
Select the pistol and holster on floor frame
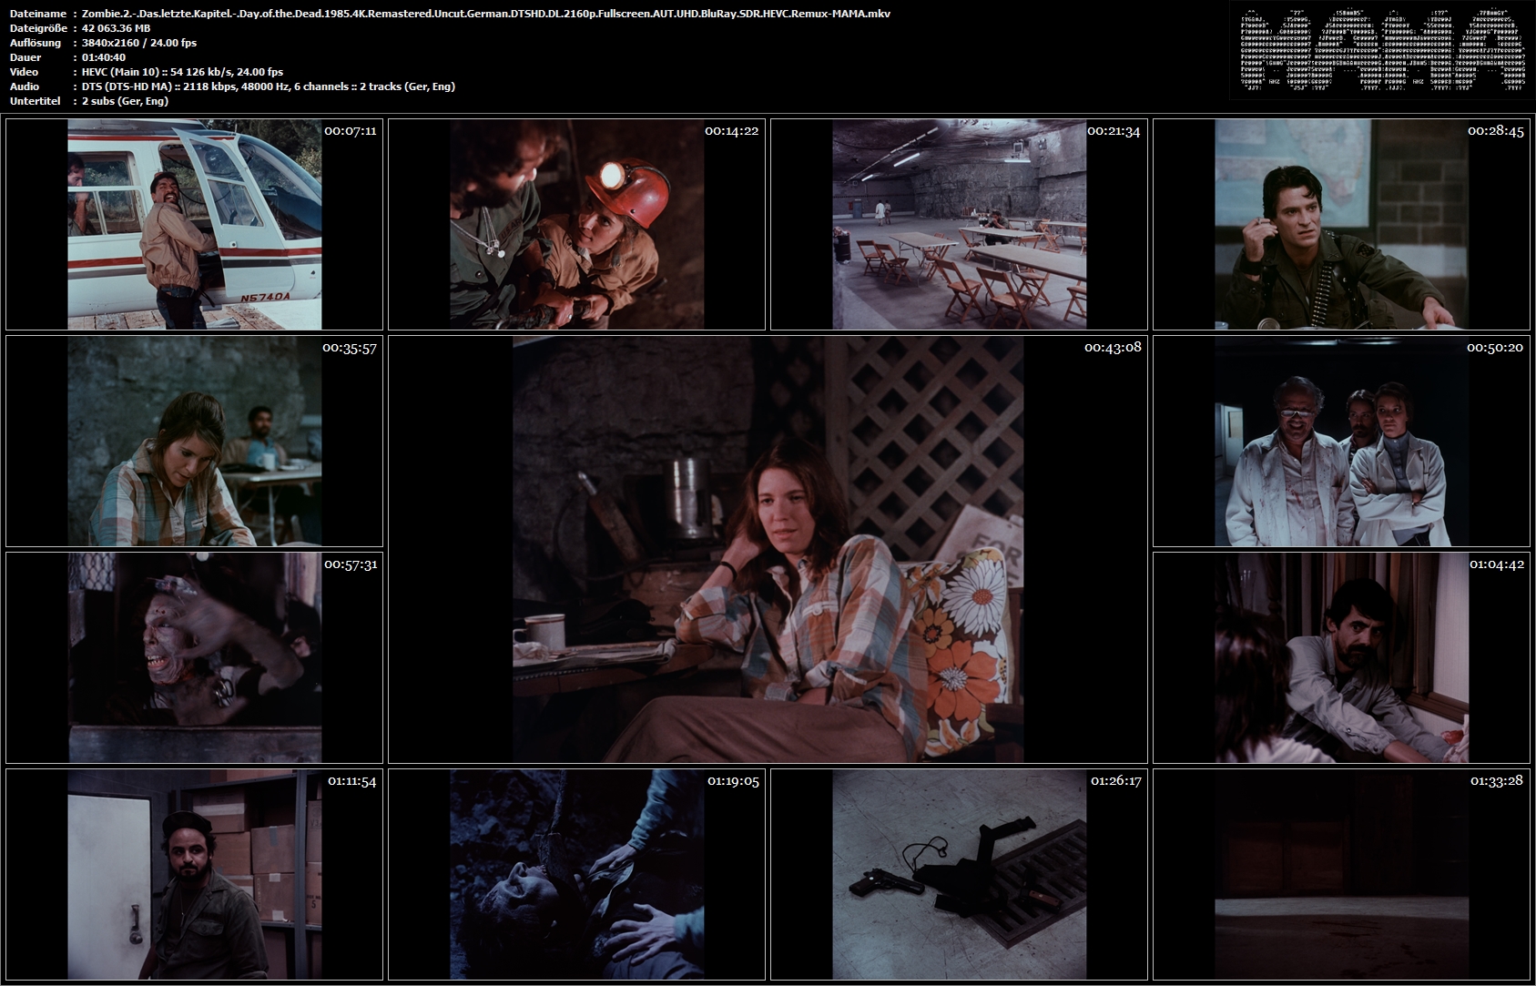tap(959, 874)
